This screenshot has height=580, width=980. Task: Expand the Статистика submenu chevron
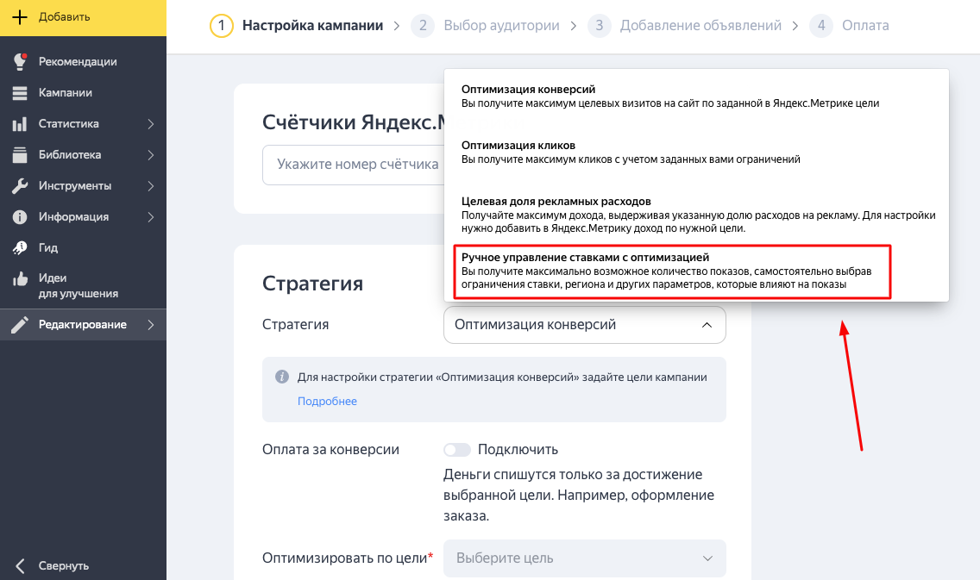(151, 123)
